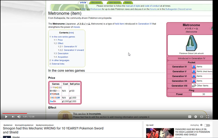
Task: Open the Autoplay info icon
Action: coord(201,125)
